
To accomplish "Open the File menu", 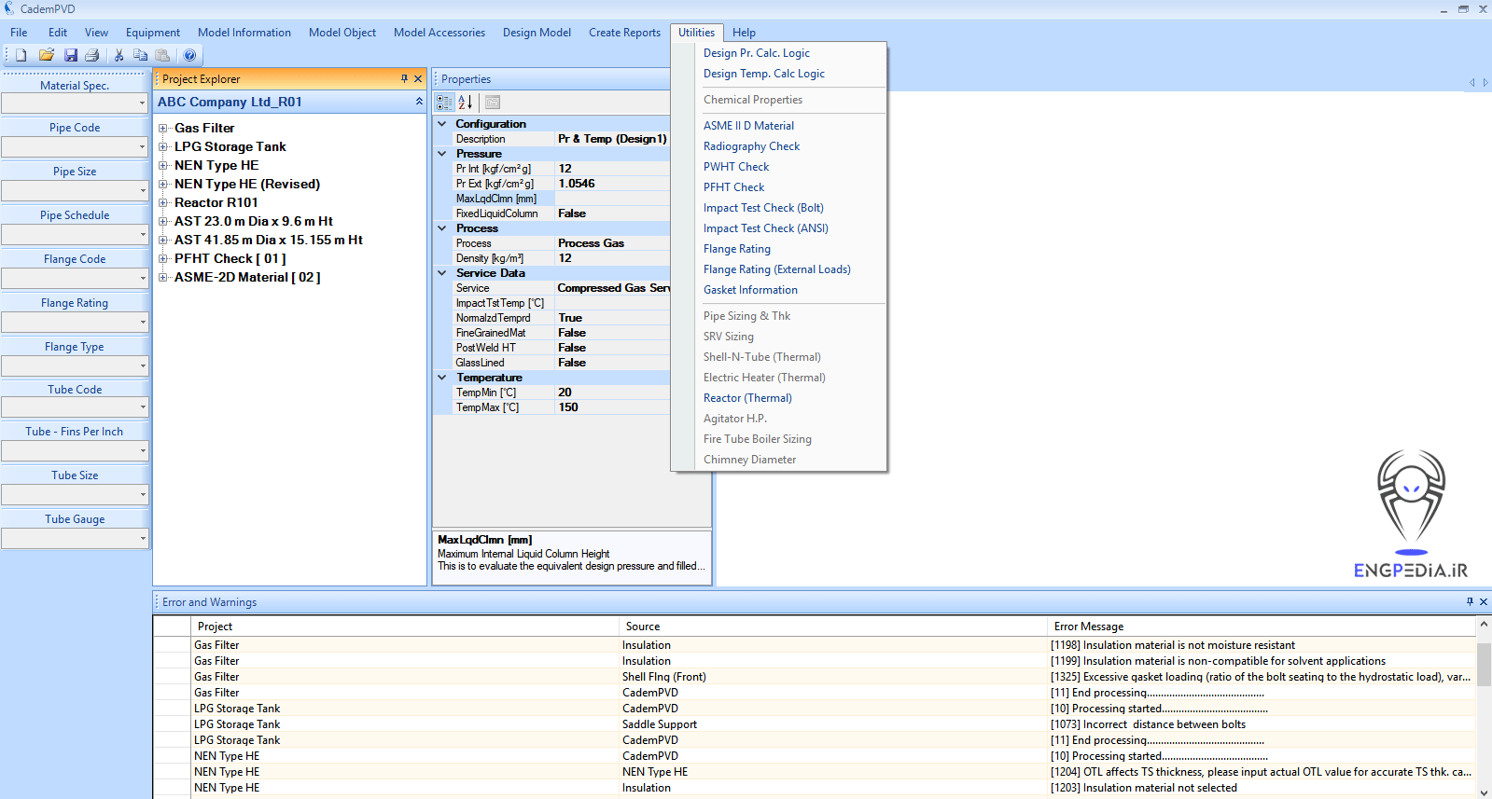I will point(19,33).
